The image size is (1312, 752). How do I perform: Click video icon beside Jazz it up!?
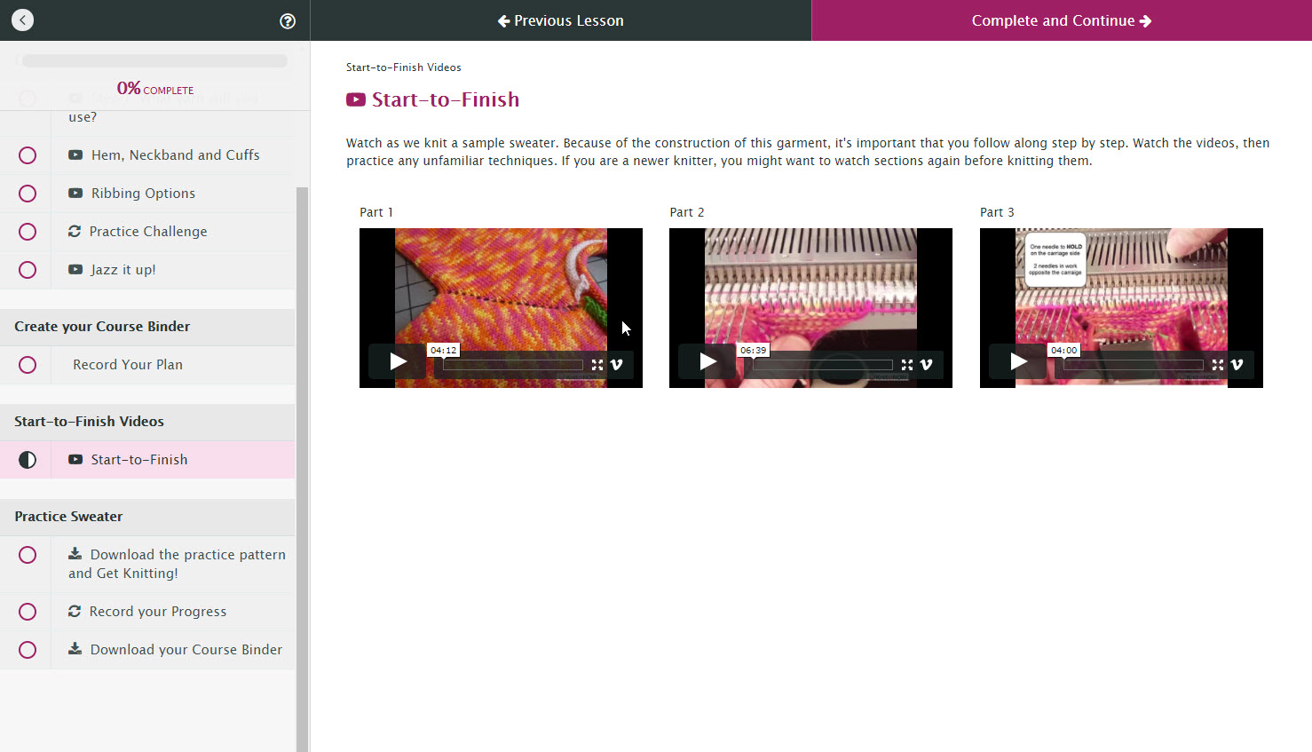tap(75, 269)
